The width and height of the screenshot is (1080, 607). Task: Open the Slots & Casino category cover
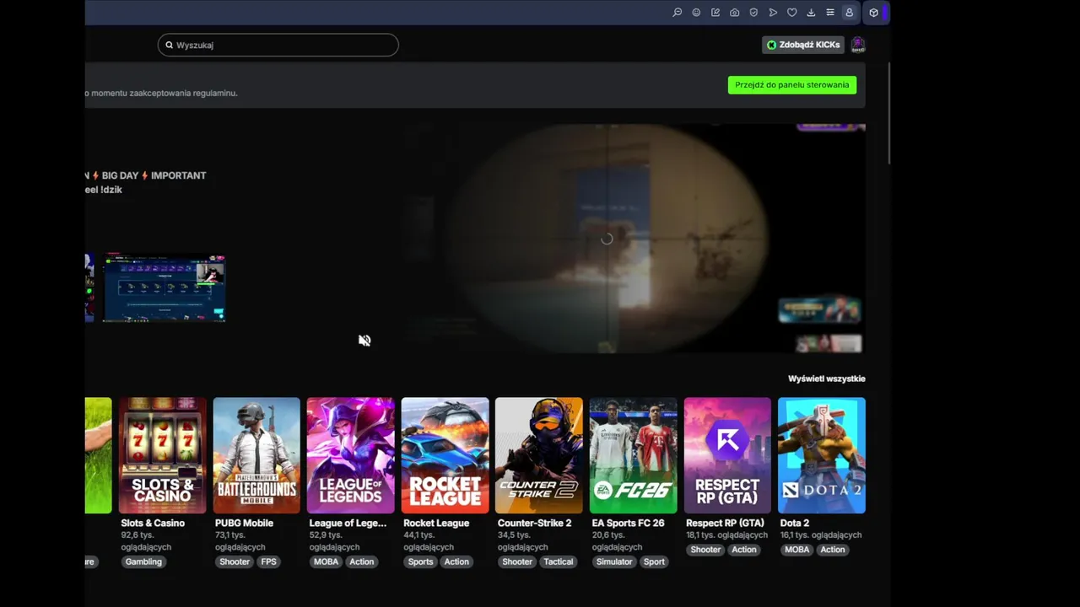(x=162, y=455)
